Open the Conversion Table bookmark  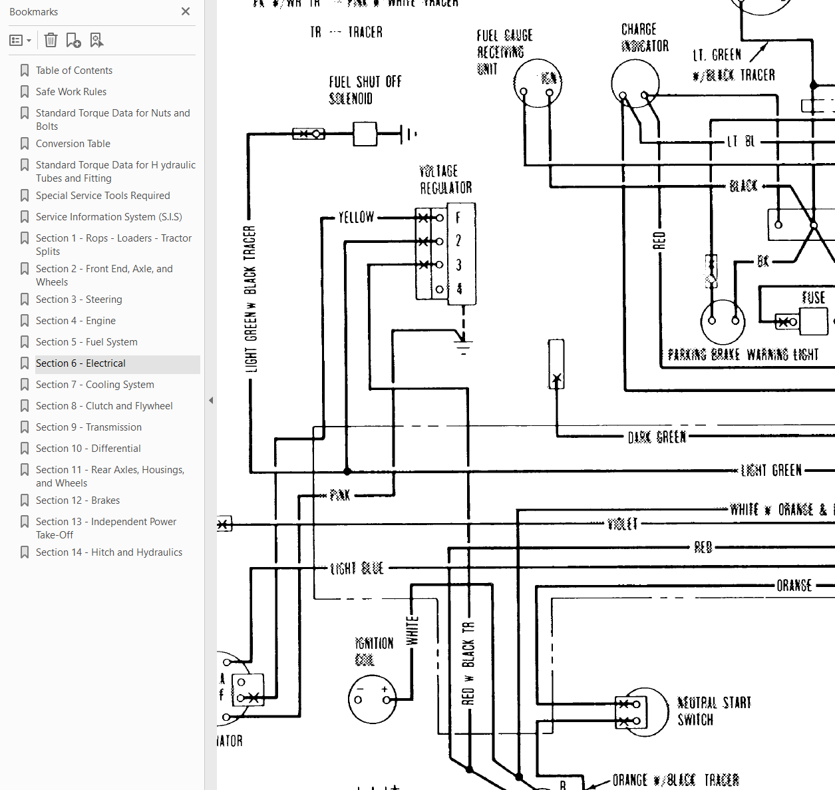pyautogui.click(x=73, y=144)
